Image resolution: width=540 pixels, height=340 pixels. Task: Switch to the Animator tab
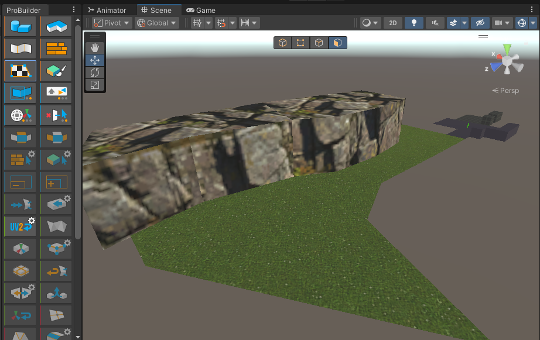107,11
